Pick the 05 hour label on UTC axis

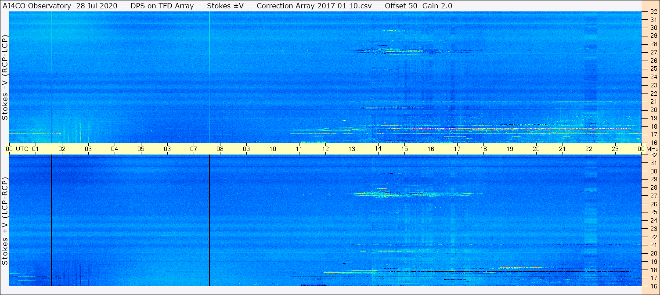pyautogui.click(x=141, y=149)
